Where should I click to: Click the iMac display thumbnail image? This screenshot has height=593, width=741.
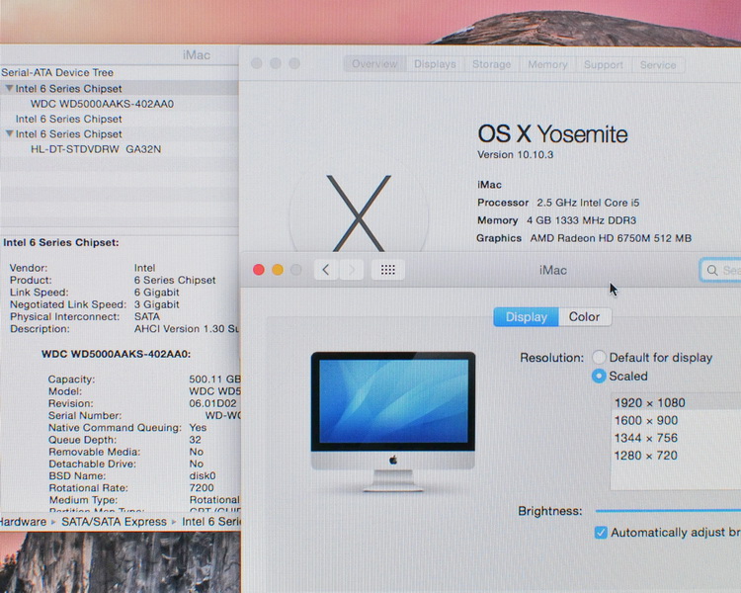[x=392, y=422]
